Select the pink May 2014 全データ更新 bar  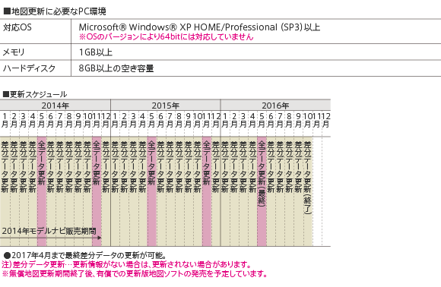42,191
